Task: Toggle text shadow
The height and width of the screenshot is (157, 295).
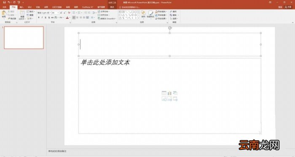Action: click(49, 17)
